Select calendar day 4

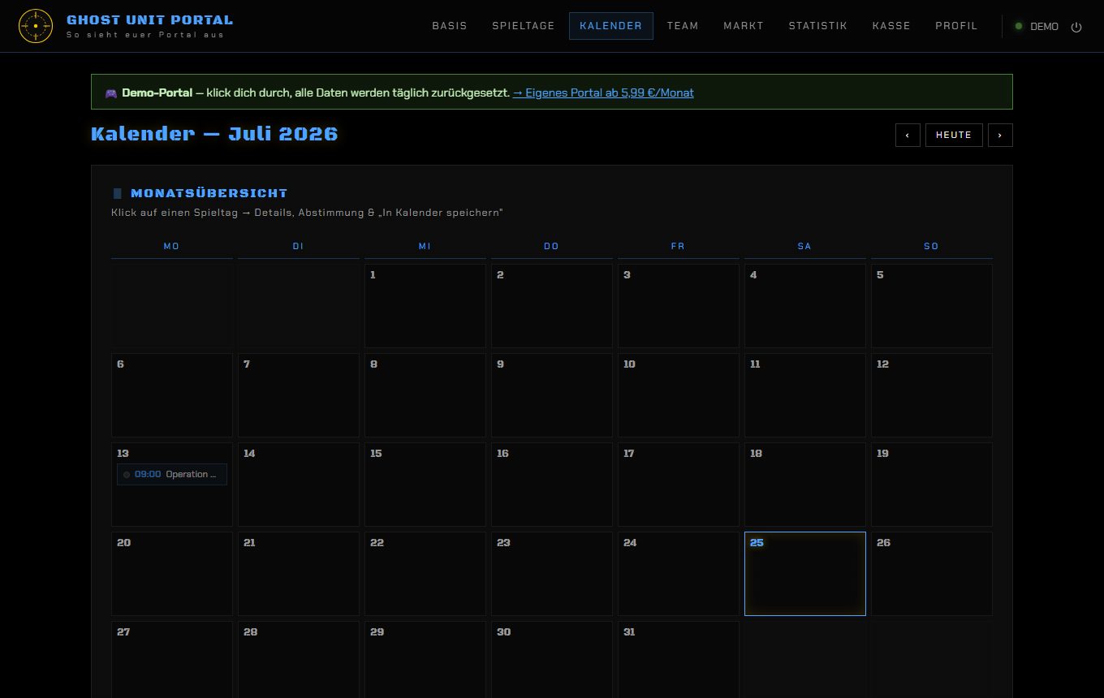click(805, 306)
